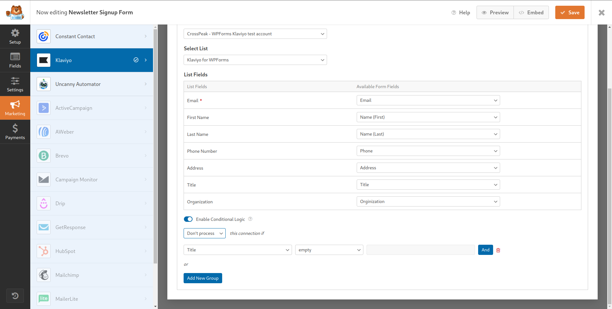The image size is (612, 309).
Task: Select the HubSpot provider icon
Action: pos(44,251)
